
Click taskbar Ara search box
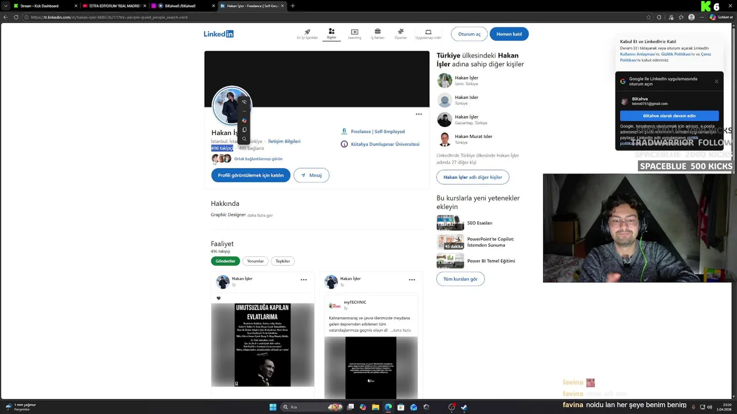pyautogui.click(x=311, y=407)
